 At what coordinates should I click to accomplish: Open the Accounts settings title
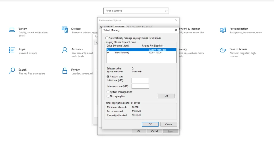[77, 49]
